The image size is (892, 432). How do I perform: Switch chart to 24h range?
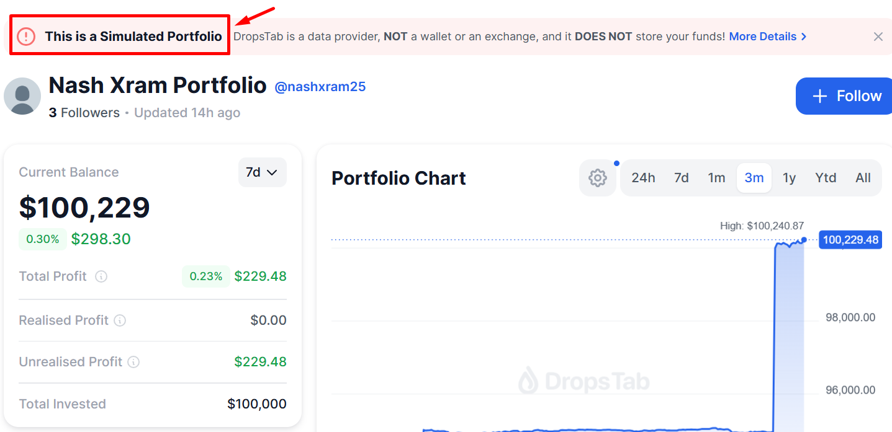coord(643,178)
